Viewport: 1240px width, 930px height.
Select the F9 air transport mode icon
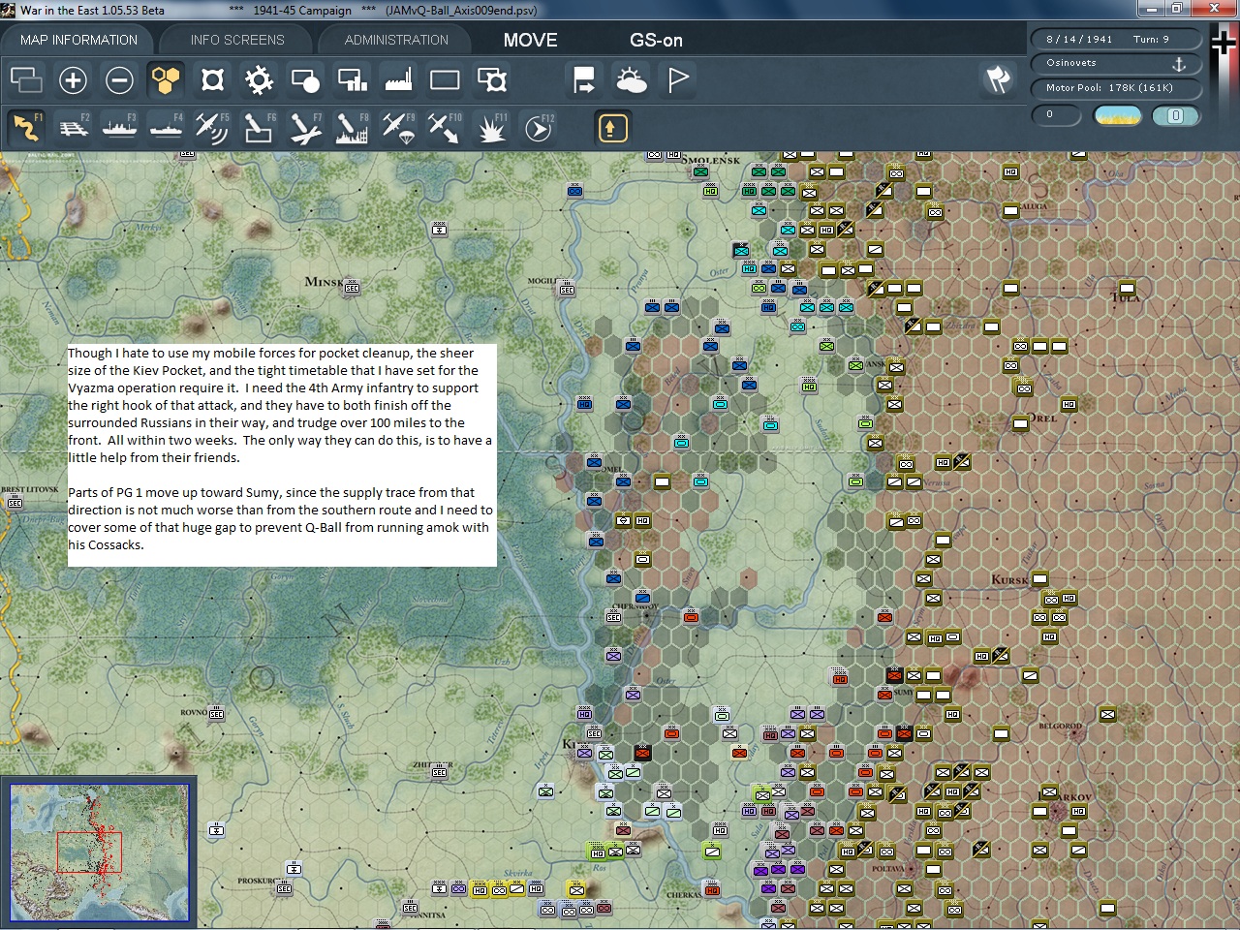point(398,128)
